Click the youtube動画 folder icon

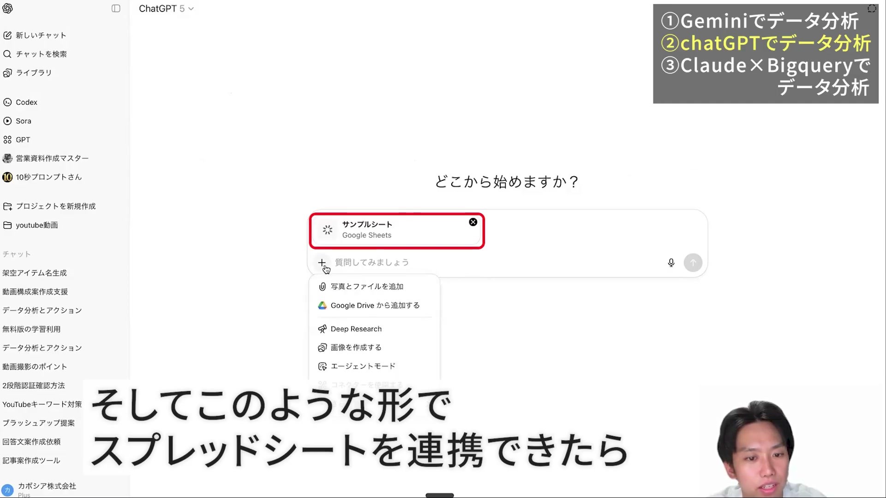click(7, 225)
